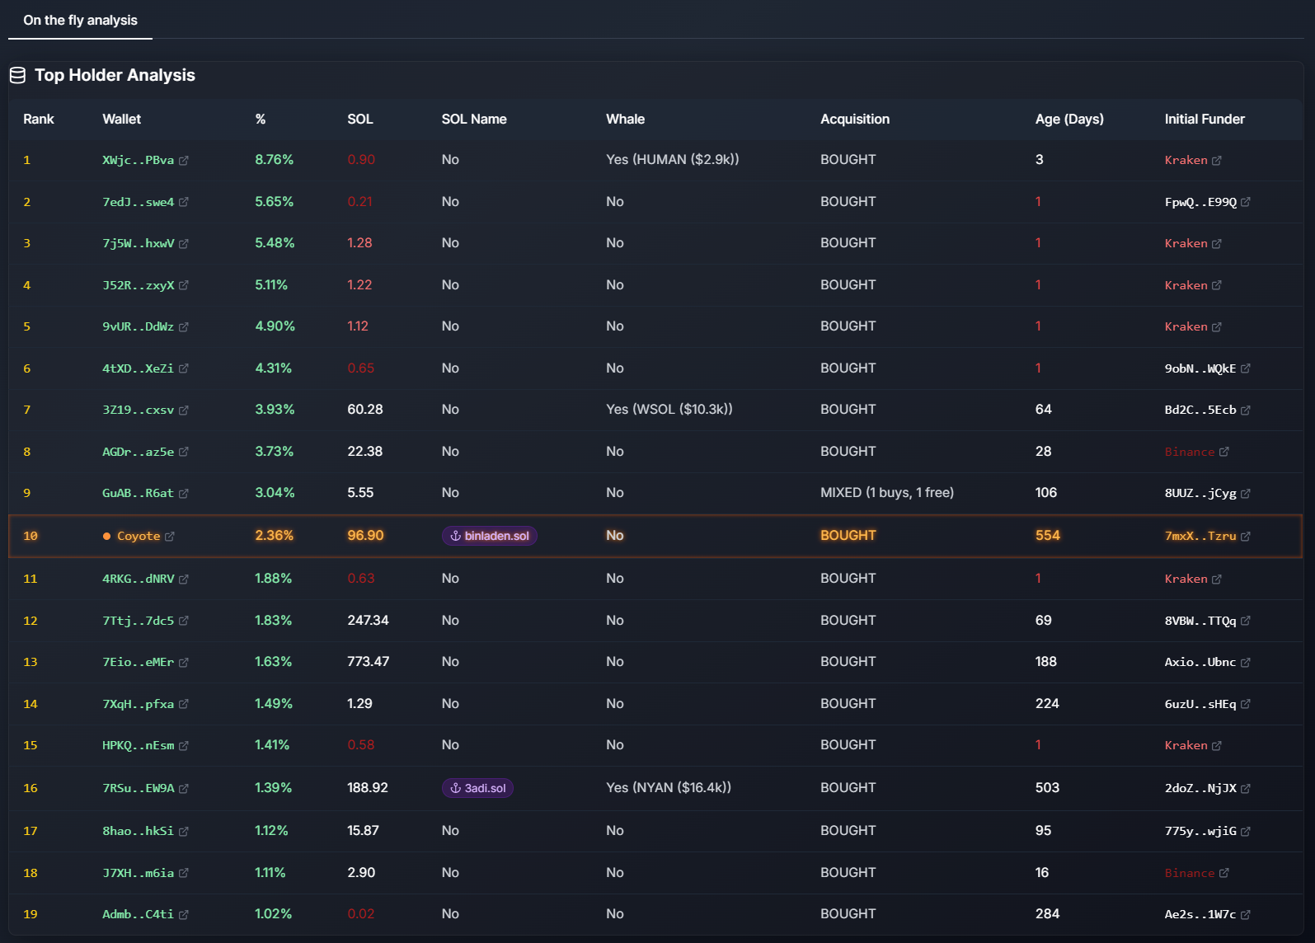Open Kraken funder link in rank 15 row
1315x943 pixels.
1186,745
